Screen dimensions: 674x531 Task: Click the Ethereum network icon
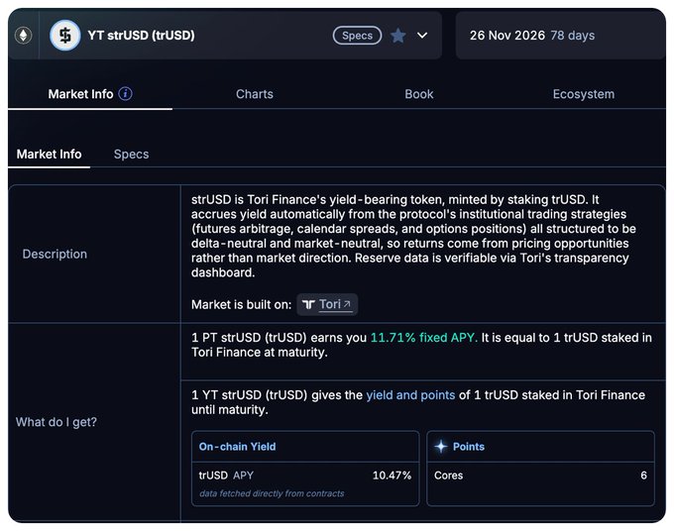(23, 35)
